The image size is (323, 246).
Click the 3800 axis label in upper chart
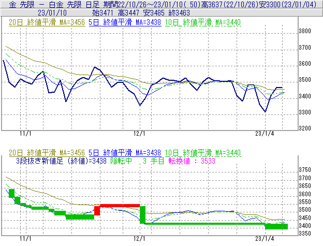coord(305,31)
